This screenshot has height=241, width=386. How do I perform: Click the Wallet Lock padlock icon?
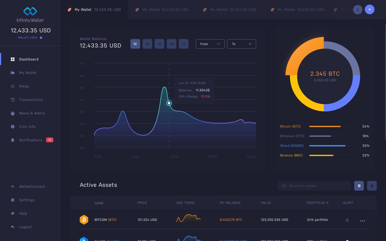click(x=41, y=38)
